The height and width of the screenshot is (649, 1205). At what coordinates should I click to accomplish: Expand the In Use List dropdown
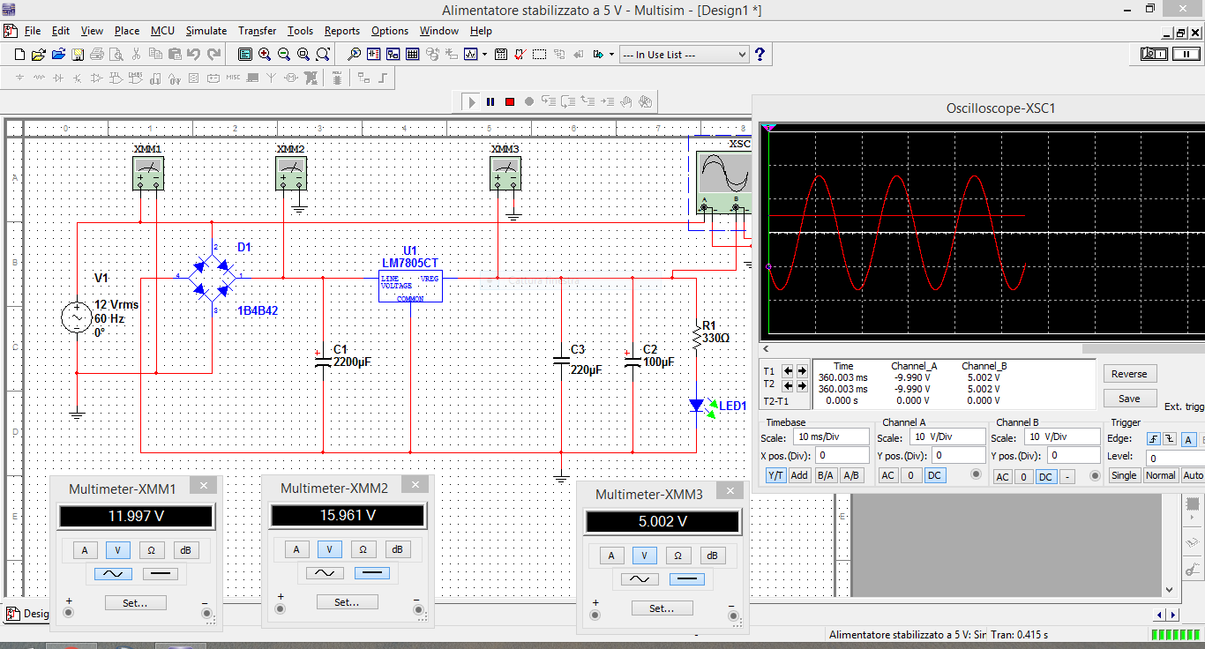[741, 55]
